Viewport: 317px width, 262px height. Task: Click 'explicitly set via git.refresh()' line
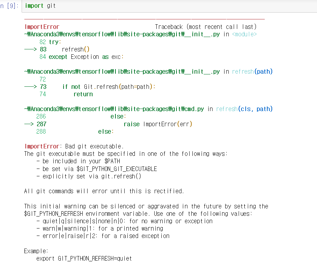[x=89, y=176]
